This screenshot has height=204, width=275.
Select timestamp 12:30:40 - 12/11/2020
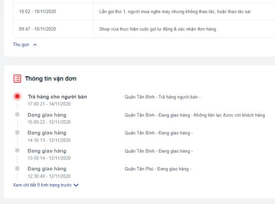click(x=49, y=176)
